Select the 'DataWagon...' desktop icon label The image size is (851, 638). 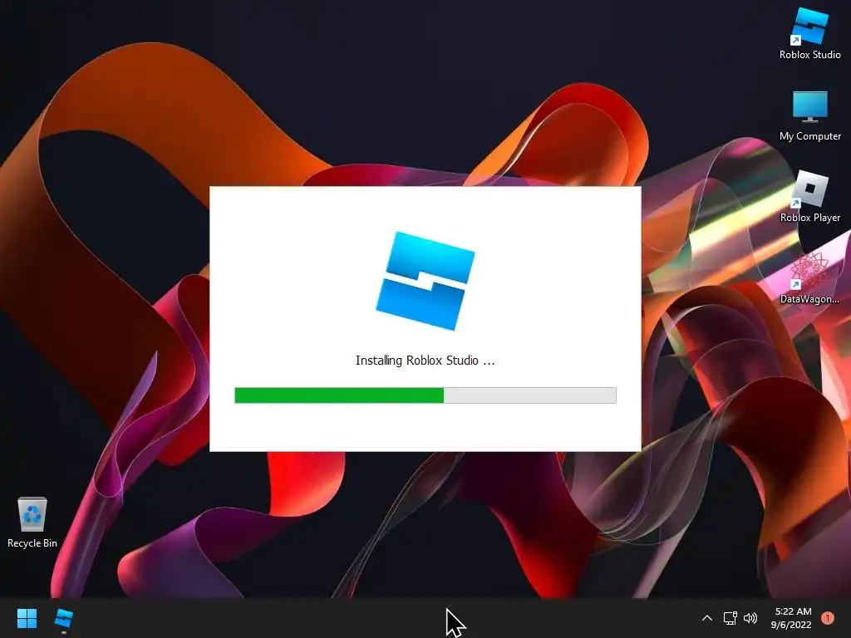(x=809, y=299)
